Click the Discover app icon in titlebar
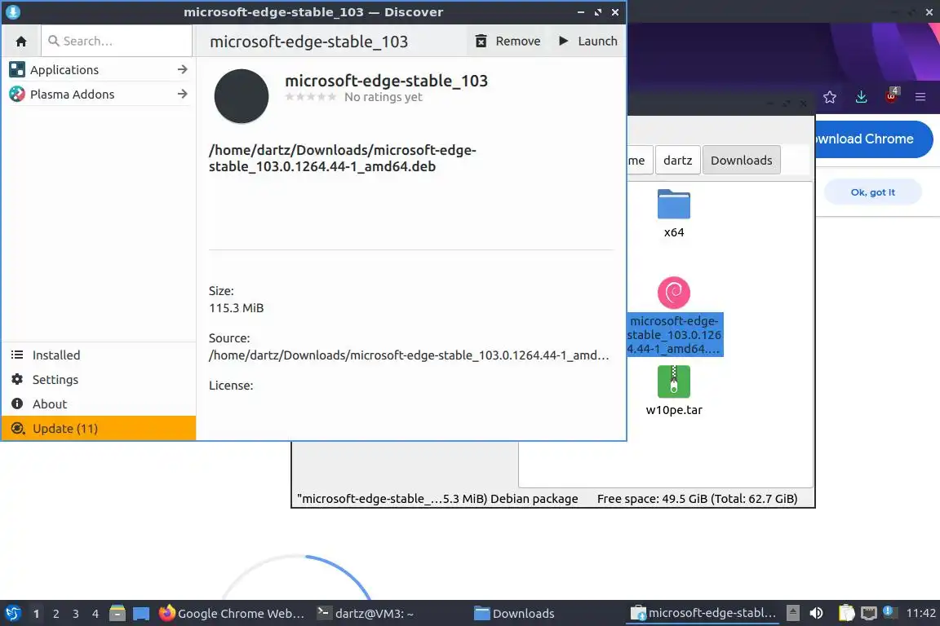940x626 pixels. (x=12, y=12)
